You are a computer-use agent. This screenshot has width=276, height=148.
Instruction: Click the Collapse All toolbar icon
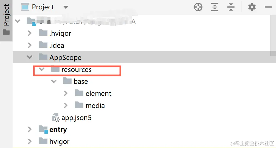coord(231,7)
